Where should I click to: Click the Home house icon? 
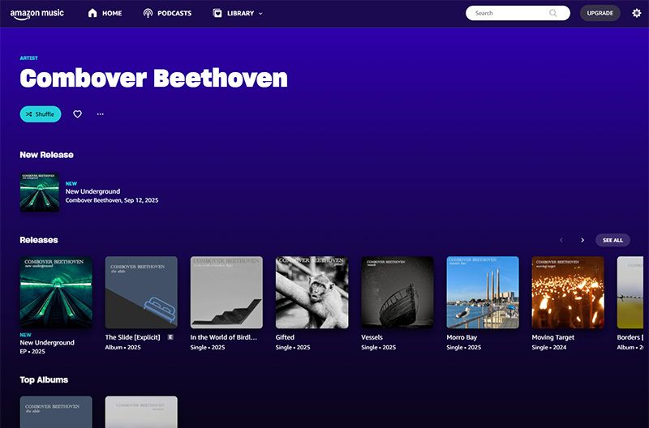92,13
